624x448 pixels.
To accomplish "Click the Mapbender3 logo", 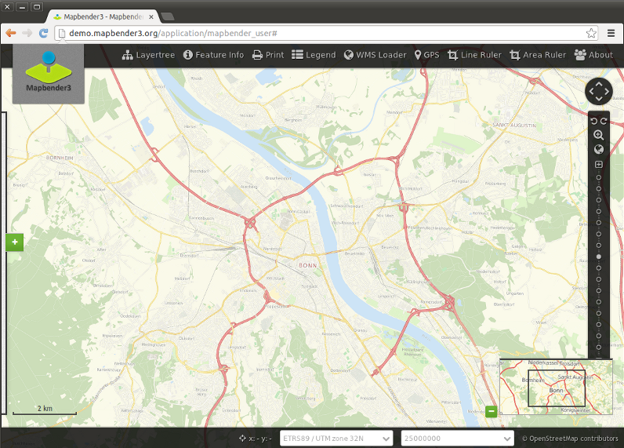I will pos(49,74).
